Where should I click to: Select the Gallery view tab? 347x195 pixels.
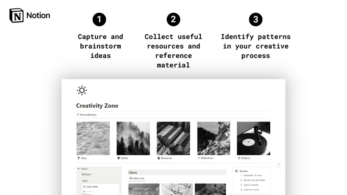click(137, 178)
